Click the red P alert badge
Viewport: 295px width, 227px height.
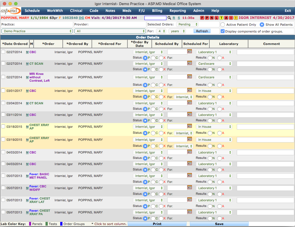coord(207,18)
